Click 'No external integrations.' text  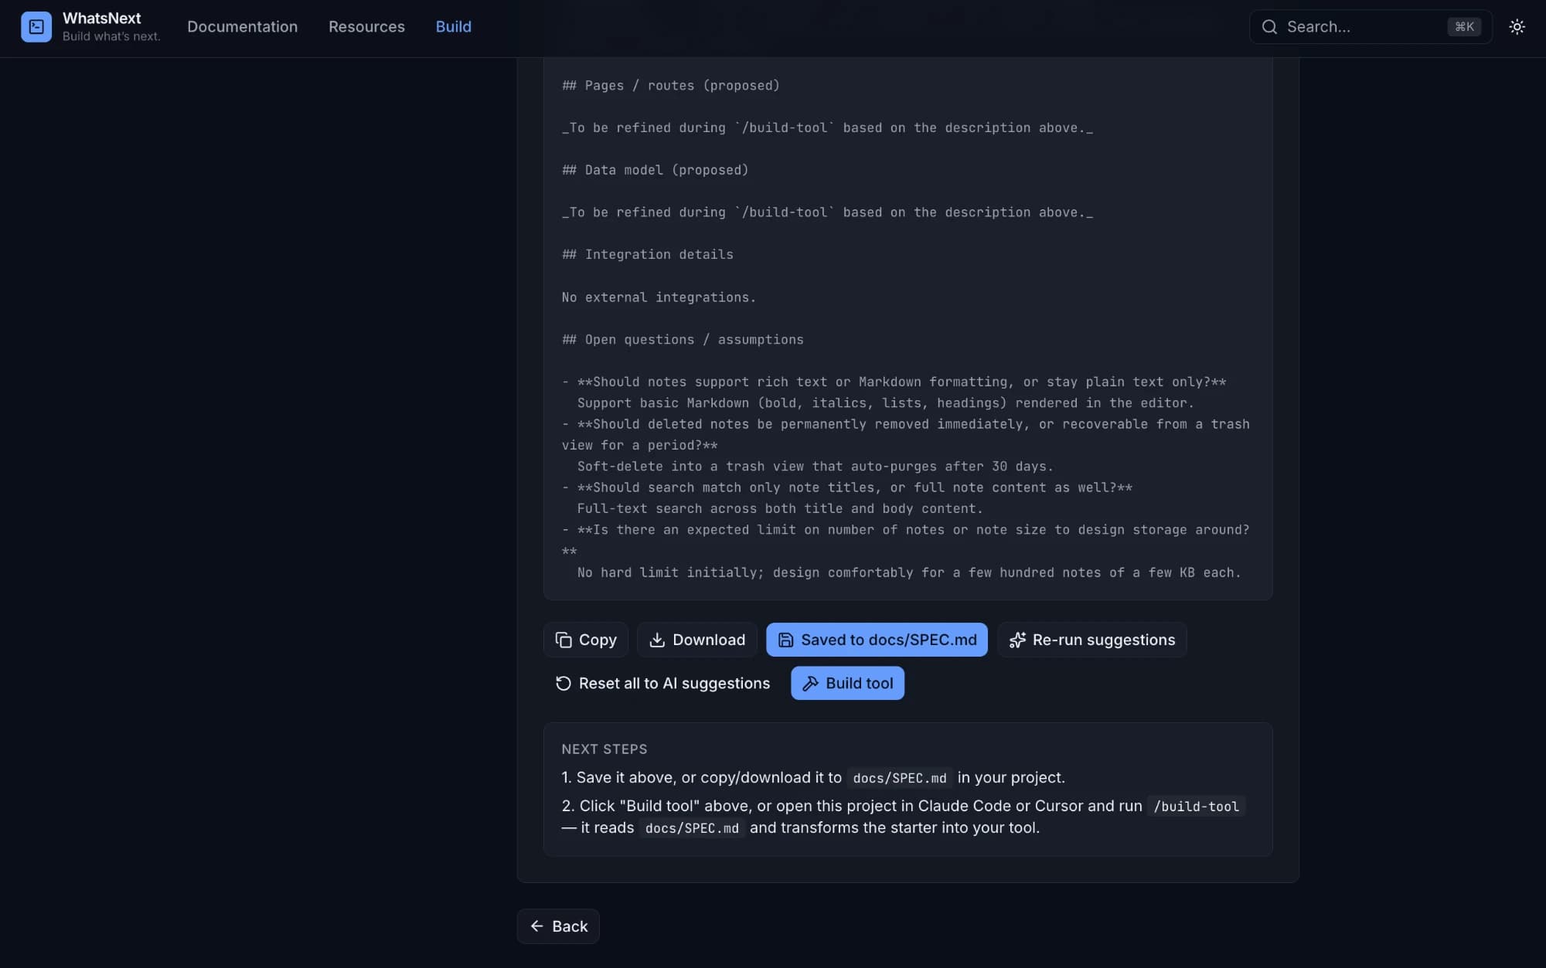[659, 297]
